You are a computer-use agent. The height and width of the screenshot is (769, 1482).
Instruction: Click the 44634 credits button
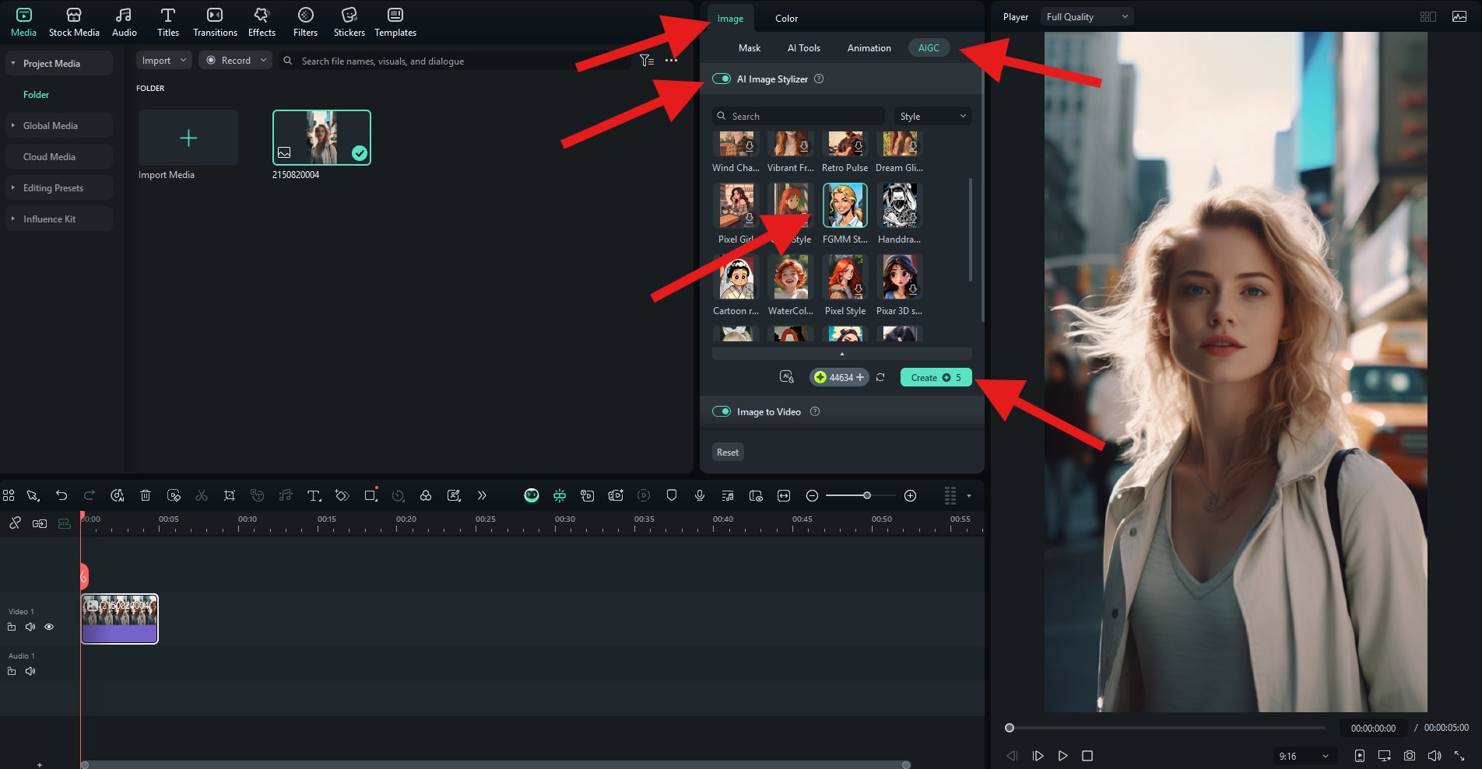(839, 377)
